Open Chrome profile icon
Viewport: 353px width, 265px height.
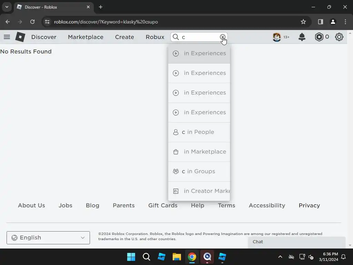333,22
